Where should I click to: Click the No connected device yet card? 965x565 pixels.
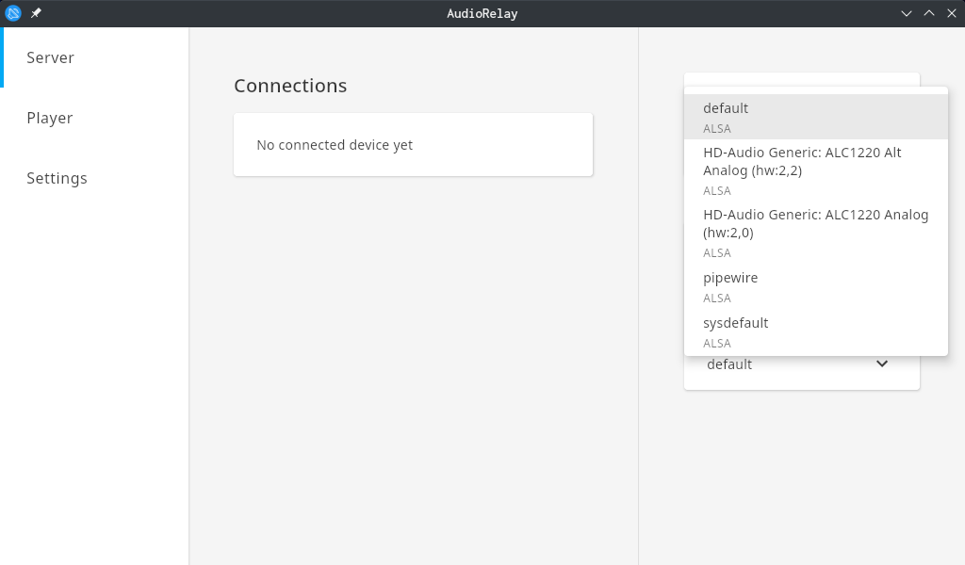pos(413,145)
